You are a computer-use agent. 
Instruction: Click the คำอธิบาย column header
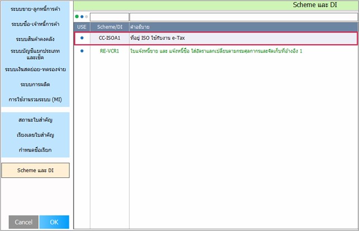[x=243, y=27]
